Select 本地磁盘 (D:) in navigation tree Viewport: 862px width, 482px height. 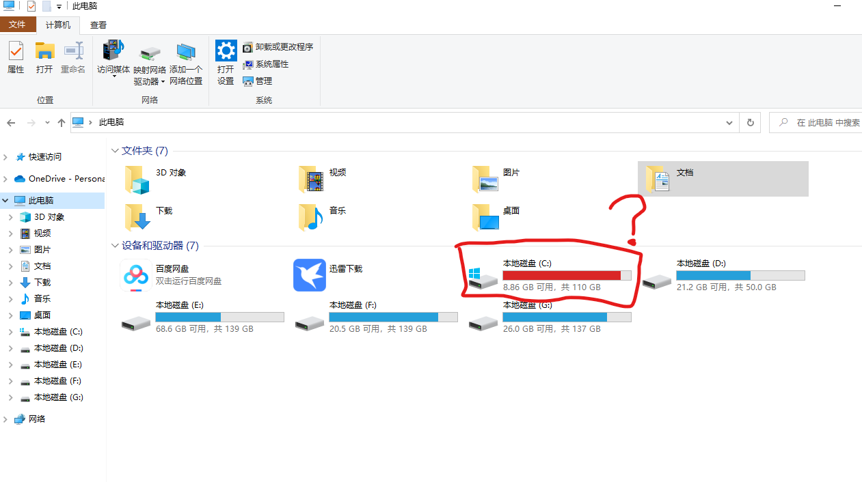pyautogui.click(x=51, y=348)
